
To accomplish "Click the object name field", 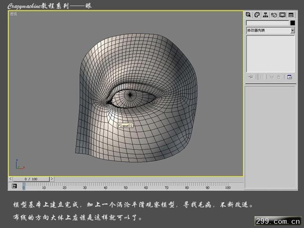I will point(268,23).
